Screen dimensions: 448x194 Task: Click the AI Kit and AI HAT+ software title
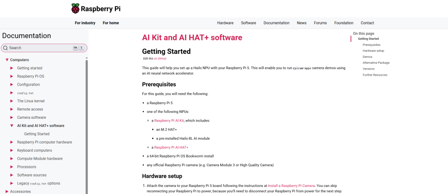(192, 38)
